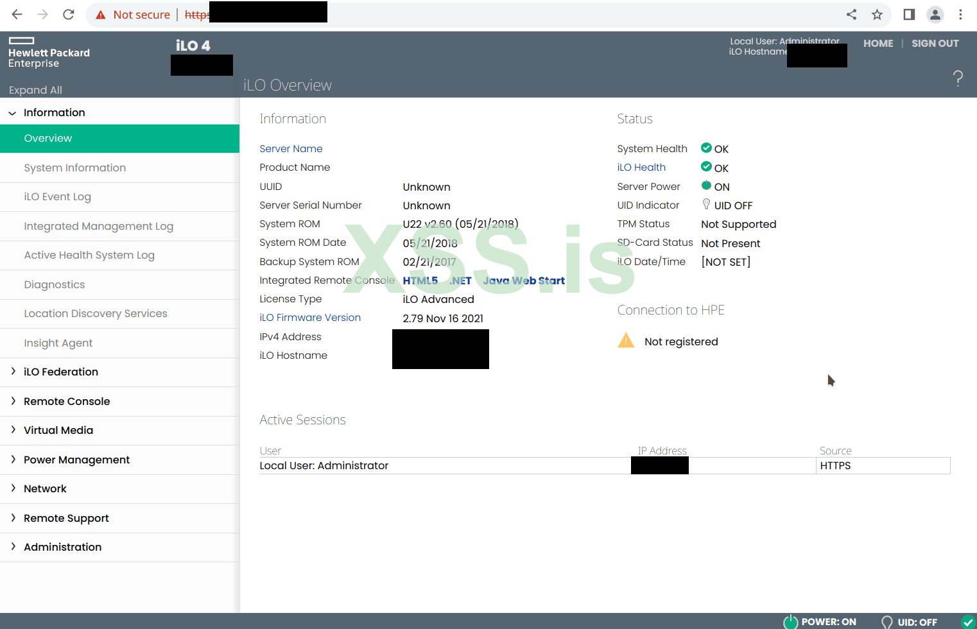Collapse the Information section chevron
Image resolution: width=977 pixels, height=629 pixels.
coord(12,113)
